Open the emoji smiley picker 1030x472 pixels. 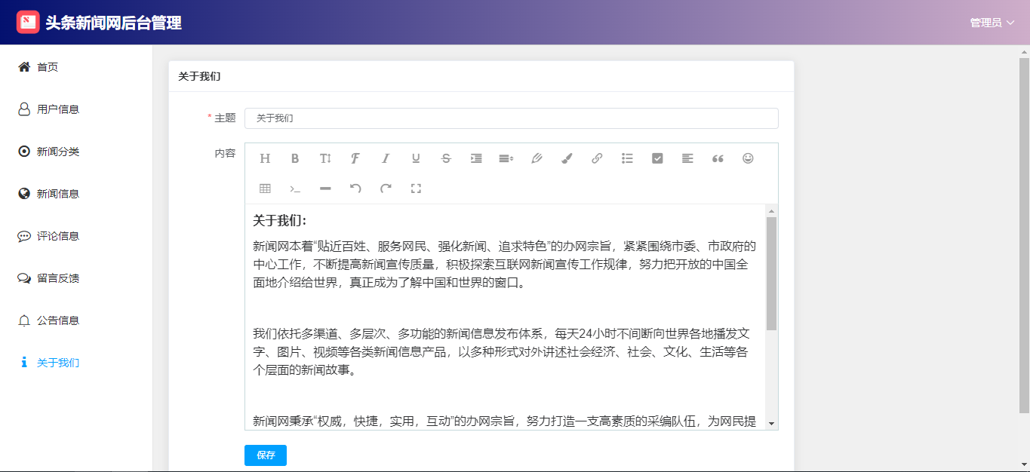748,158
